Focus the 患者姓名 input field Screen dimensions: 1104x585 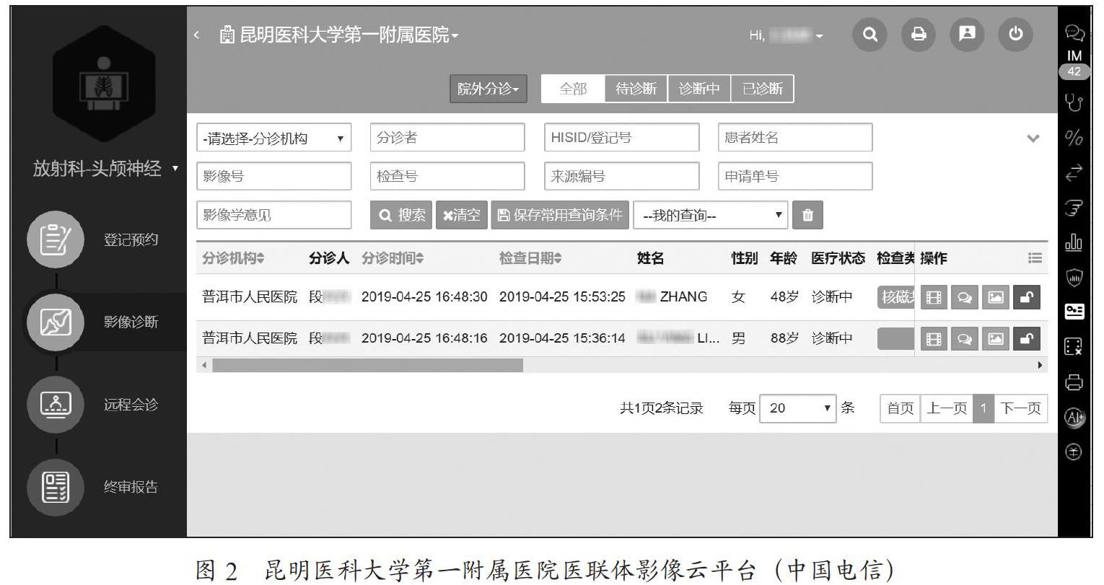(795, 138)
